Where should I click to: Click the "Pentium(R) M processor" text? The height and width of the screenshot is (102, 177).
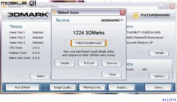click(149, 37)
